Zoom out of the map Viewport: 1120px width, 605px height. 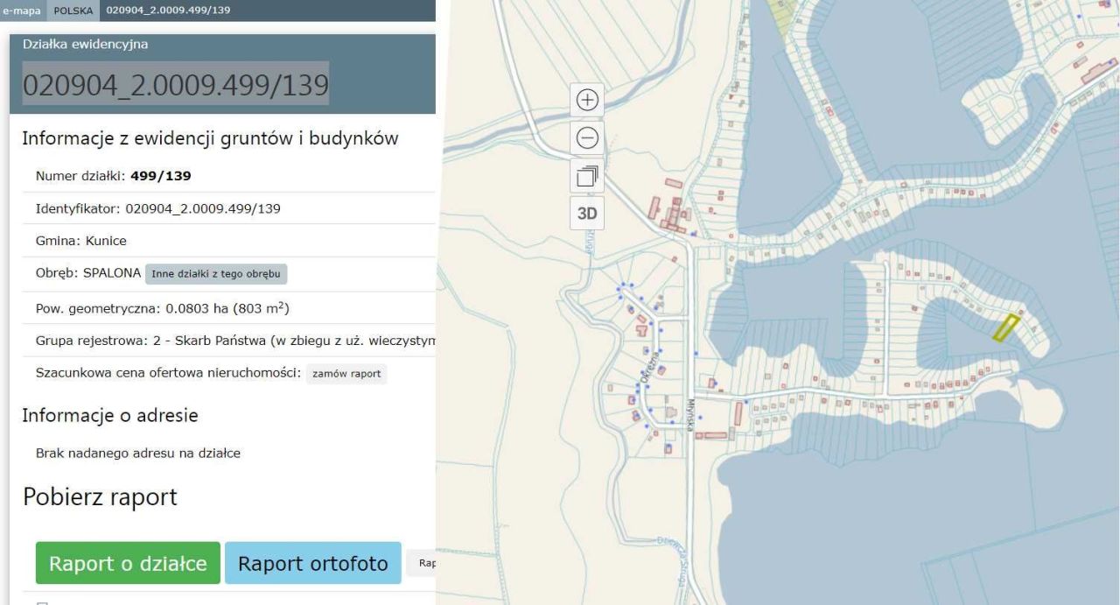click(588, 137)
